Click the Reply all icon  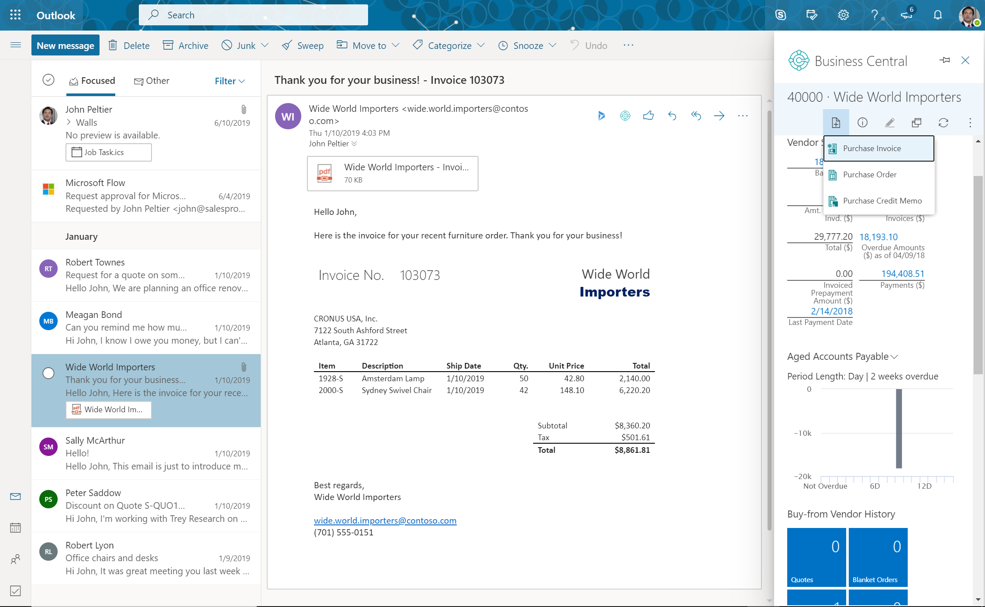(x=696, y=116)
